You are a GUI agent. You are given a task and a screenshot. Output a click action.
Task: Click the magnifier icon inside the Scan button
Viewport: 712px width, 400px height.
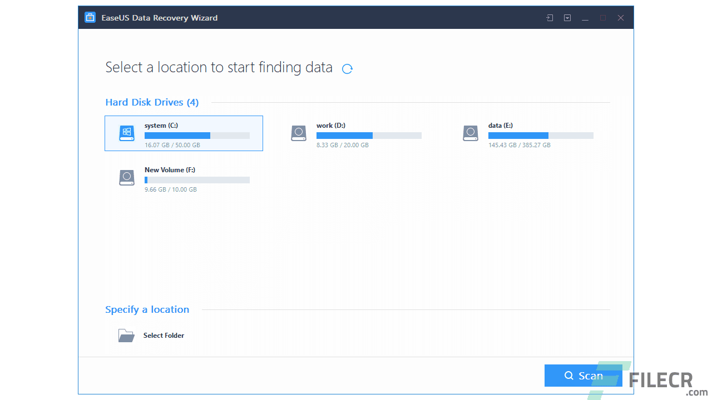pos(568,376)
